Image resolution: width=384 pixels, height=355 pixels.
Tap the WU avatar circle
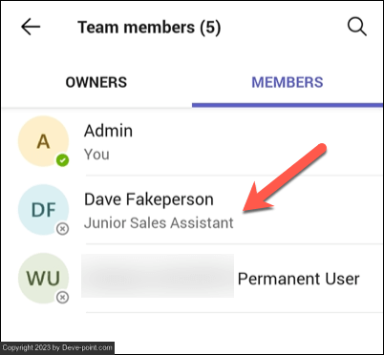43,279
